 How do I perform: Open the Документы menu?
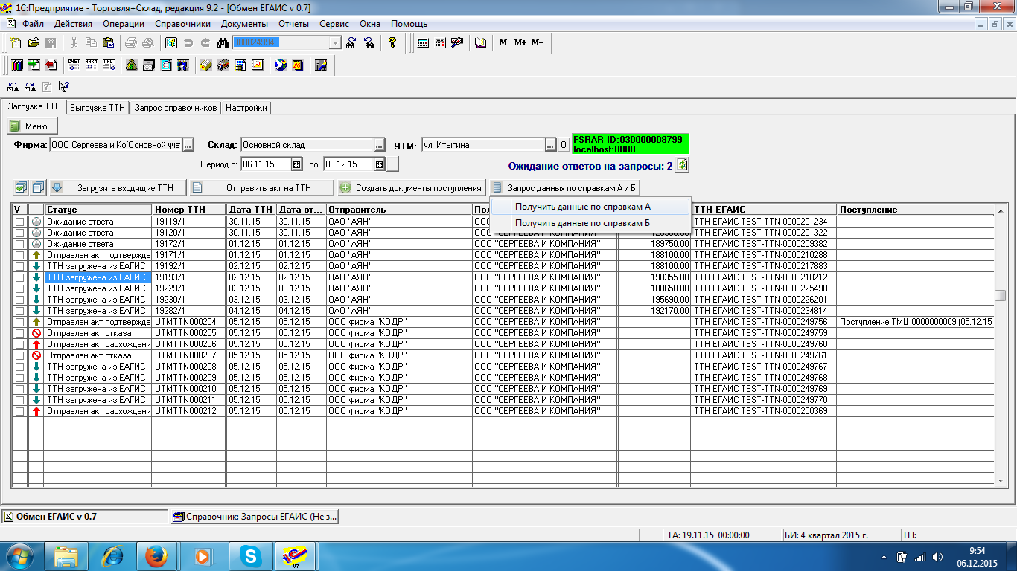pos(244,24)
